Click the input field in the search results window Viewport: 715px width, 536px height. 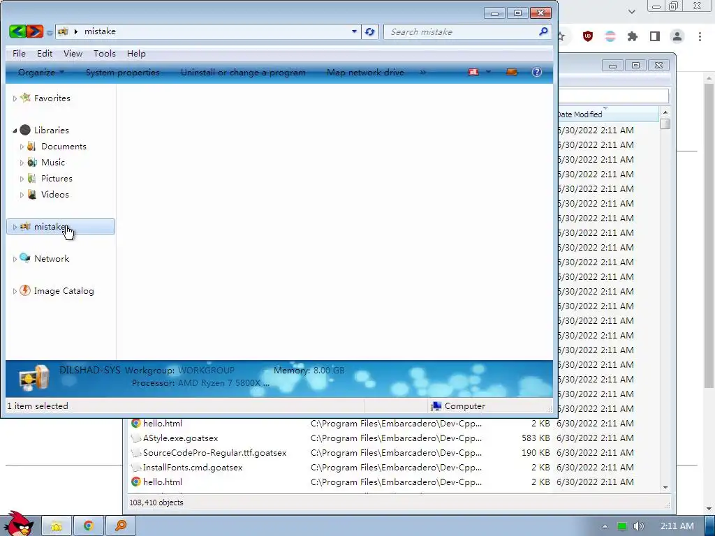[614, 96]
